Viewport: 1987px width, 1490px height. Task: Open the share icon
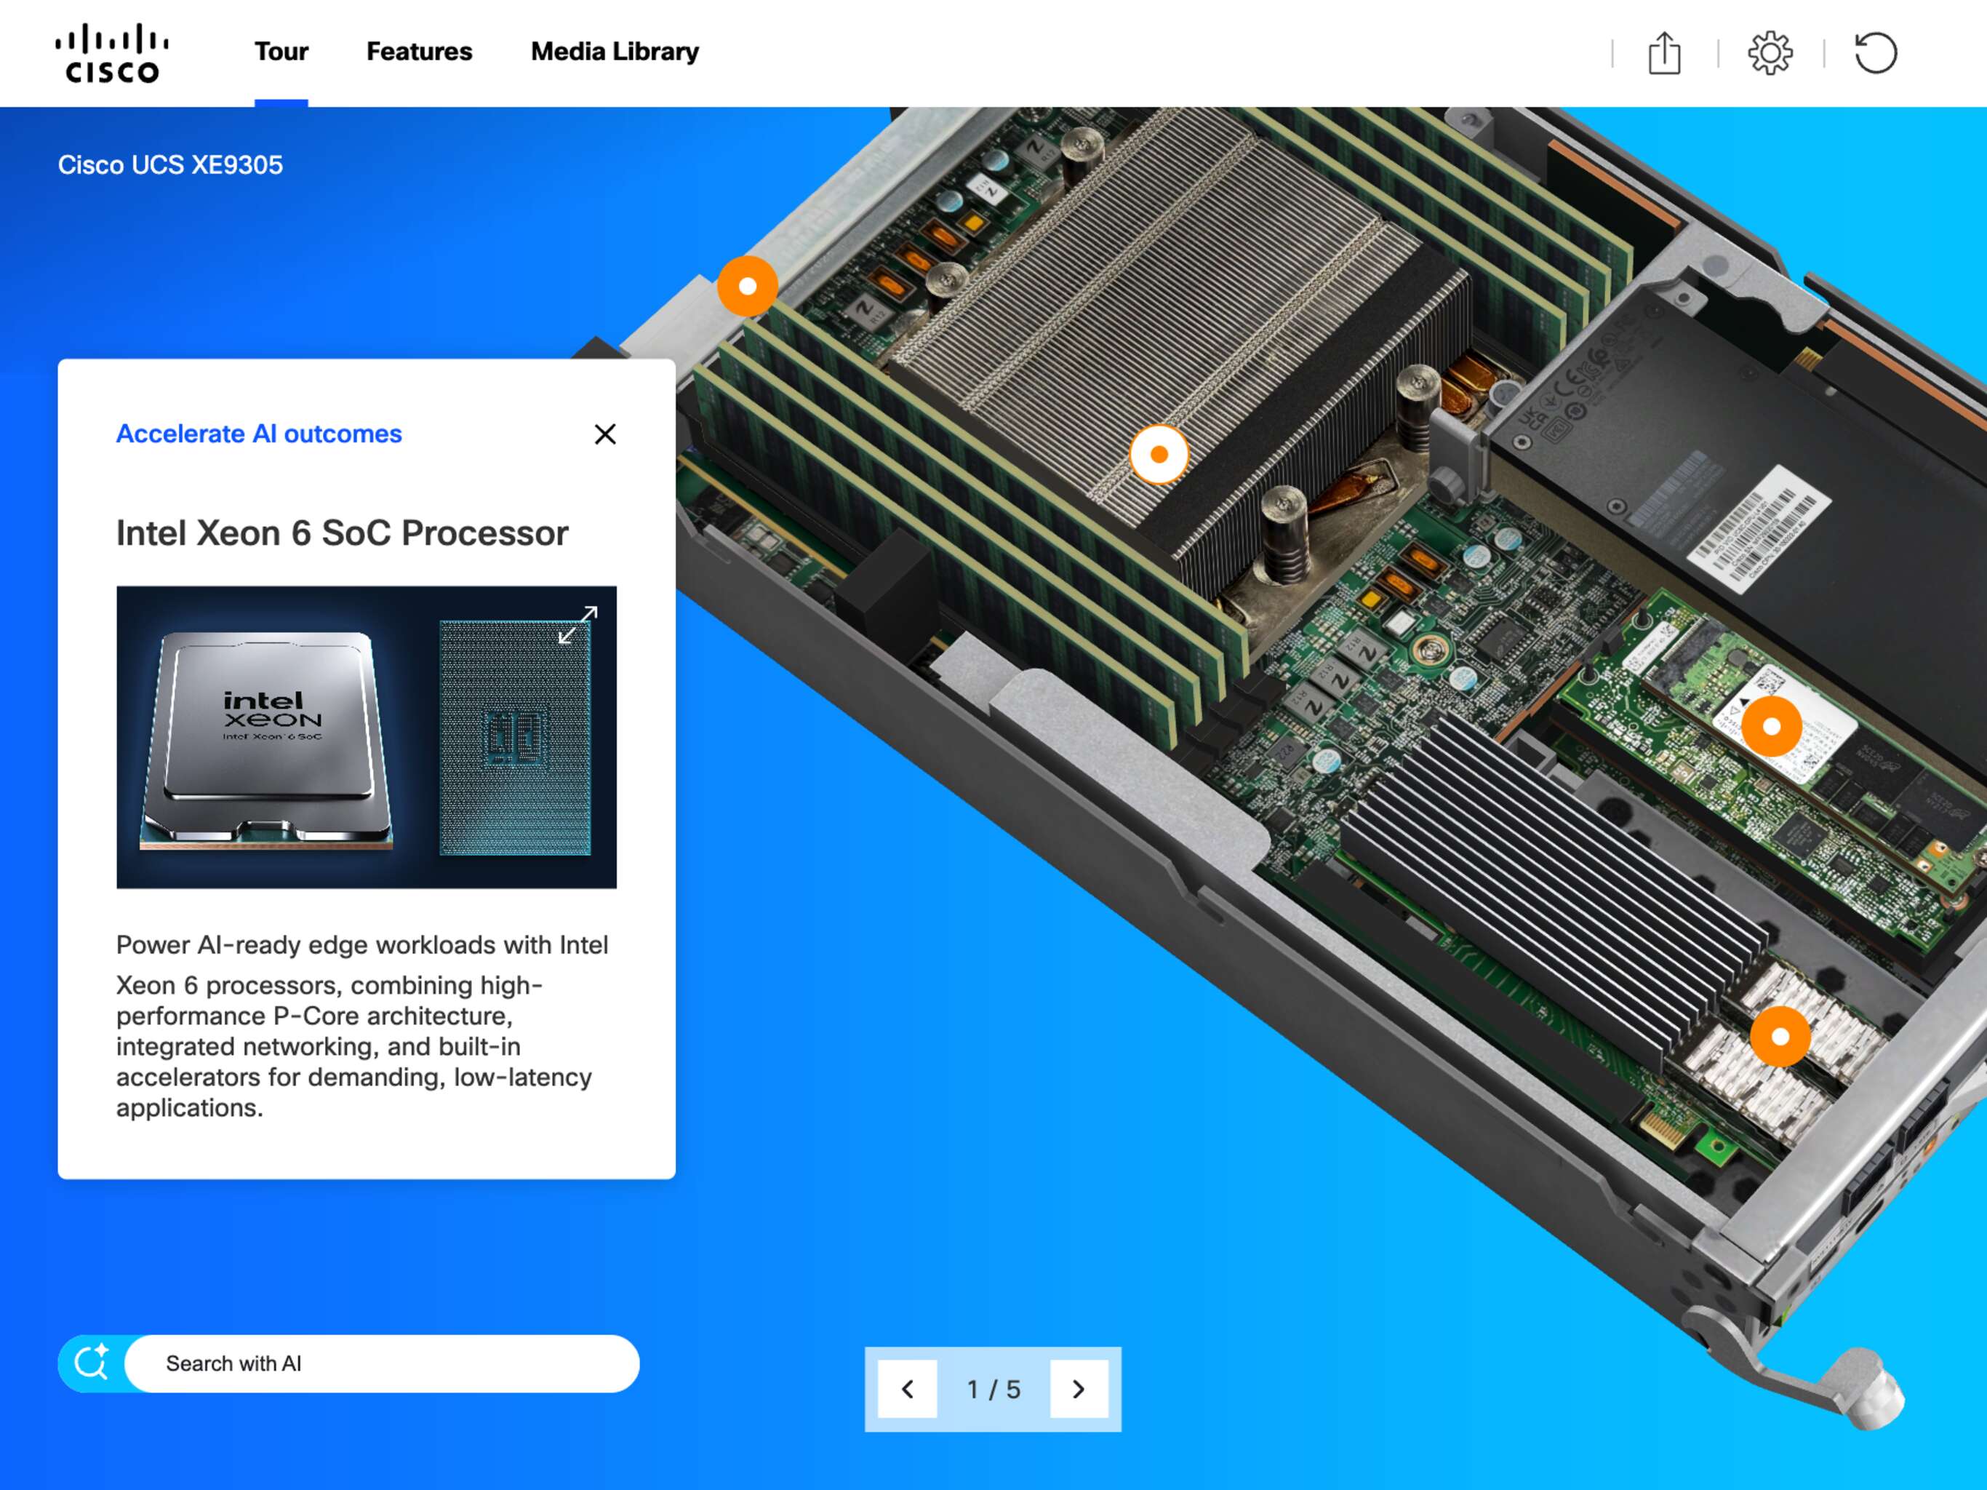[x=1663, y=53]
